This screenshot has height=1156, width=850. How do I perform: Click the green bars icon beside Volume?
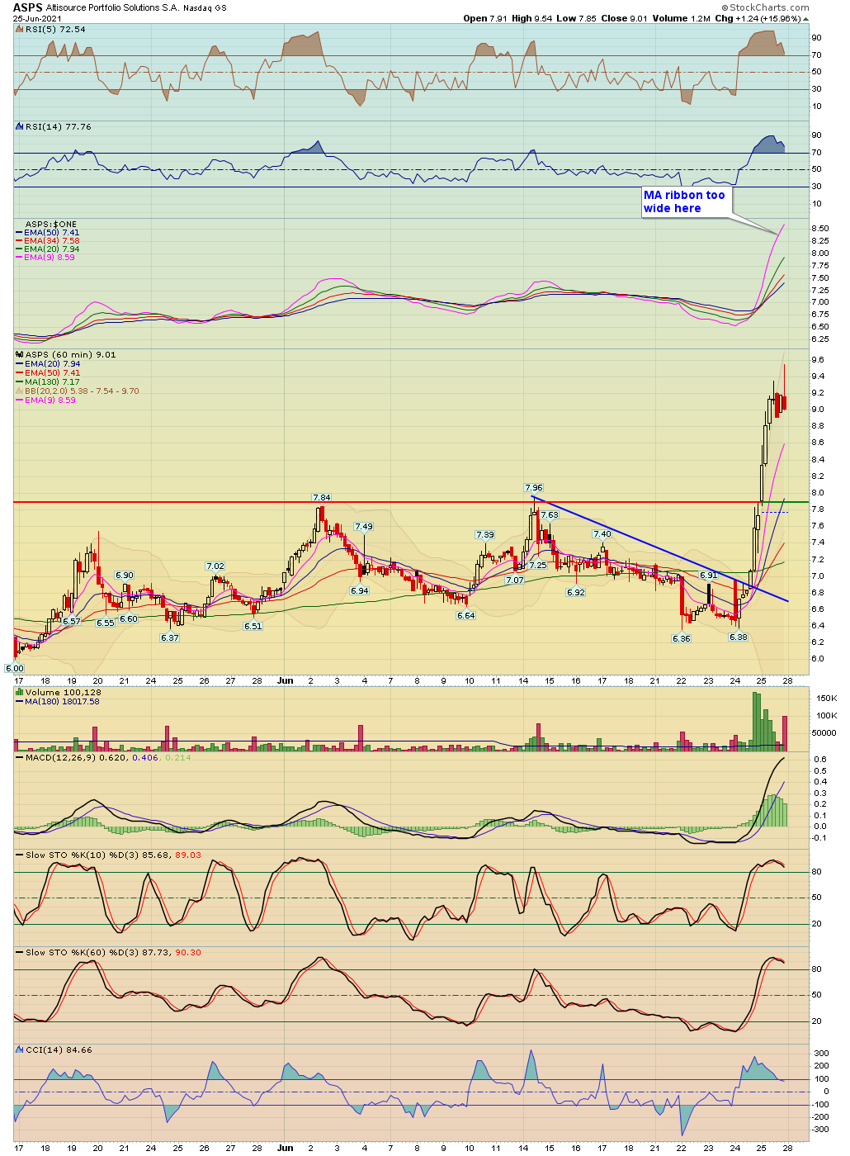(x=20, y=692)
